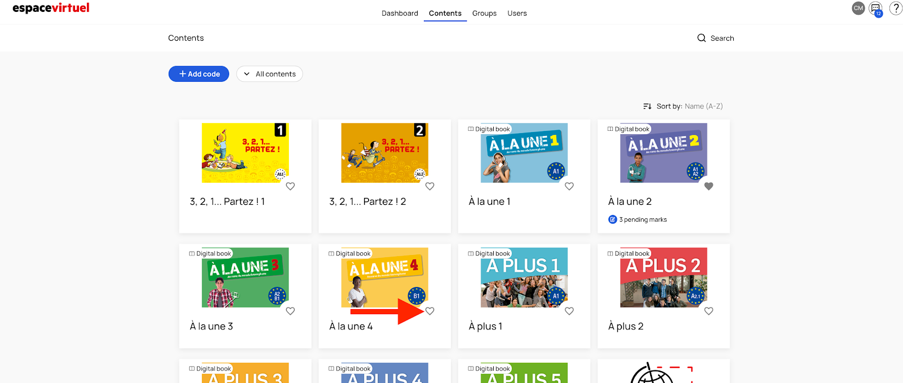Open the À la une 3 cover thumbnail
Screen dimensions: 903x383
(x=245, y=278)
